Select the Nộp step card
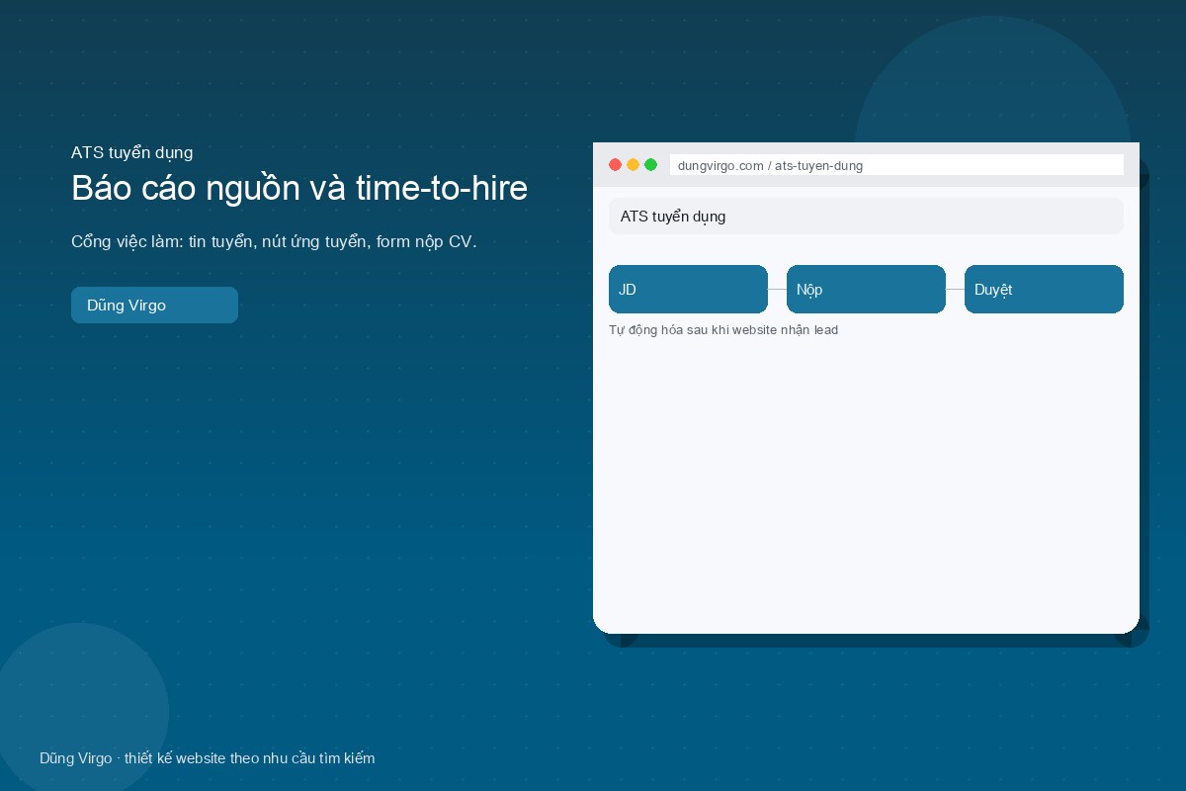 point(866,290)
